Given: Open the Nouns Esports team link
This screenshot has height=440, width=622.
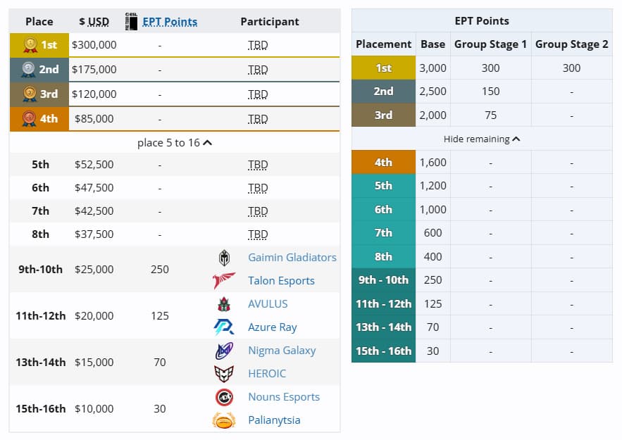Looking at the screenshot, I should click(x=284, y=397).
